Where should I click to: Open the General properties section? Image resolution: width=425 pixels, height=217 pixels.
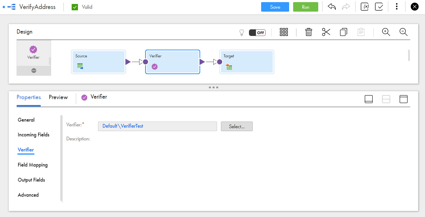(26, 120)
